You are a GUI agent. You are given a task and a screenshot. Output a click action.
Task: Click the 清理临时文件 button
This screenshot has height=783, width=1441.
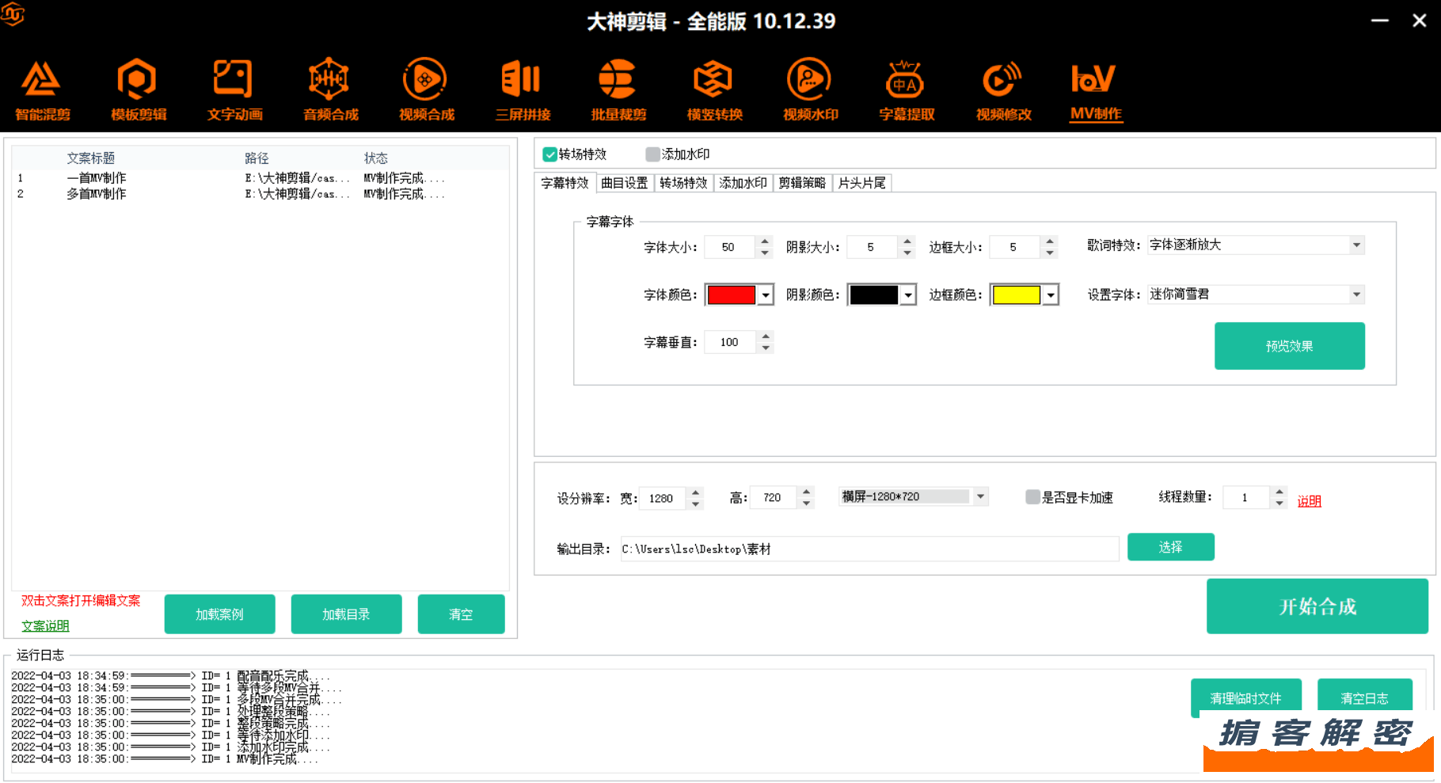coord(1245,697)
